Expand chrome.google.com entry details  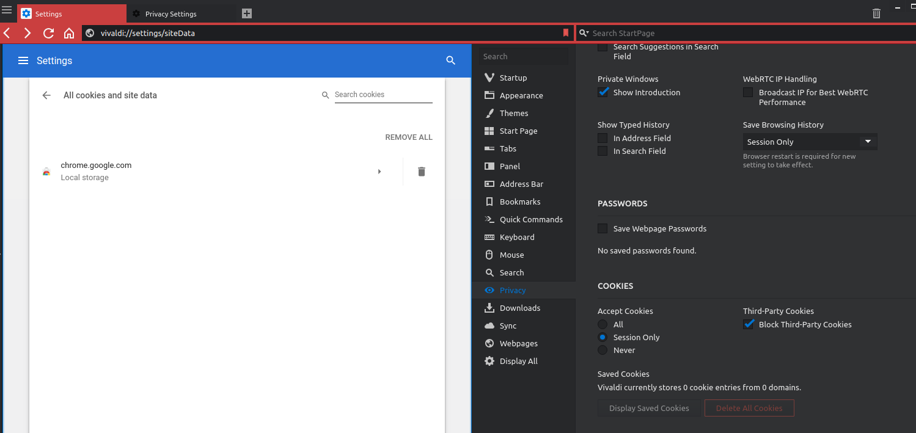(x=379, y=172)
